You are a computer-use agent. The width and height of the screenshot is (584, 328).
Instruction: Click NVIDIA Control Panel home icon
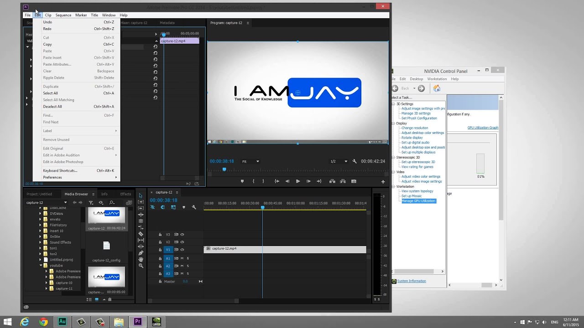(437, 88)
